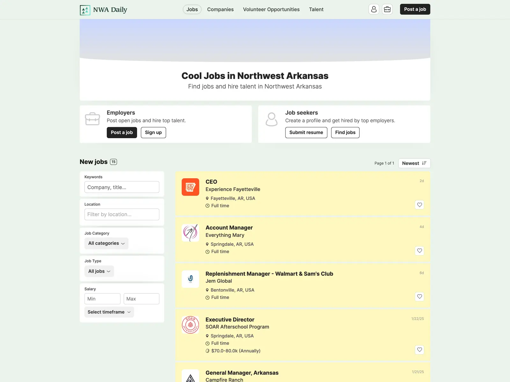Image resolution: width=510 pixels, height=382 pixels.
Task: Focus the Keywords search field
Action: coord(122,187)
